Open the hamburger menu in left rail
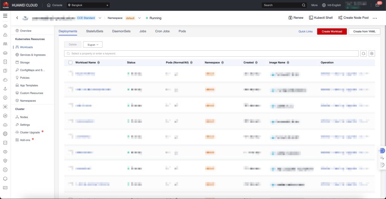 pos(5,16)
